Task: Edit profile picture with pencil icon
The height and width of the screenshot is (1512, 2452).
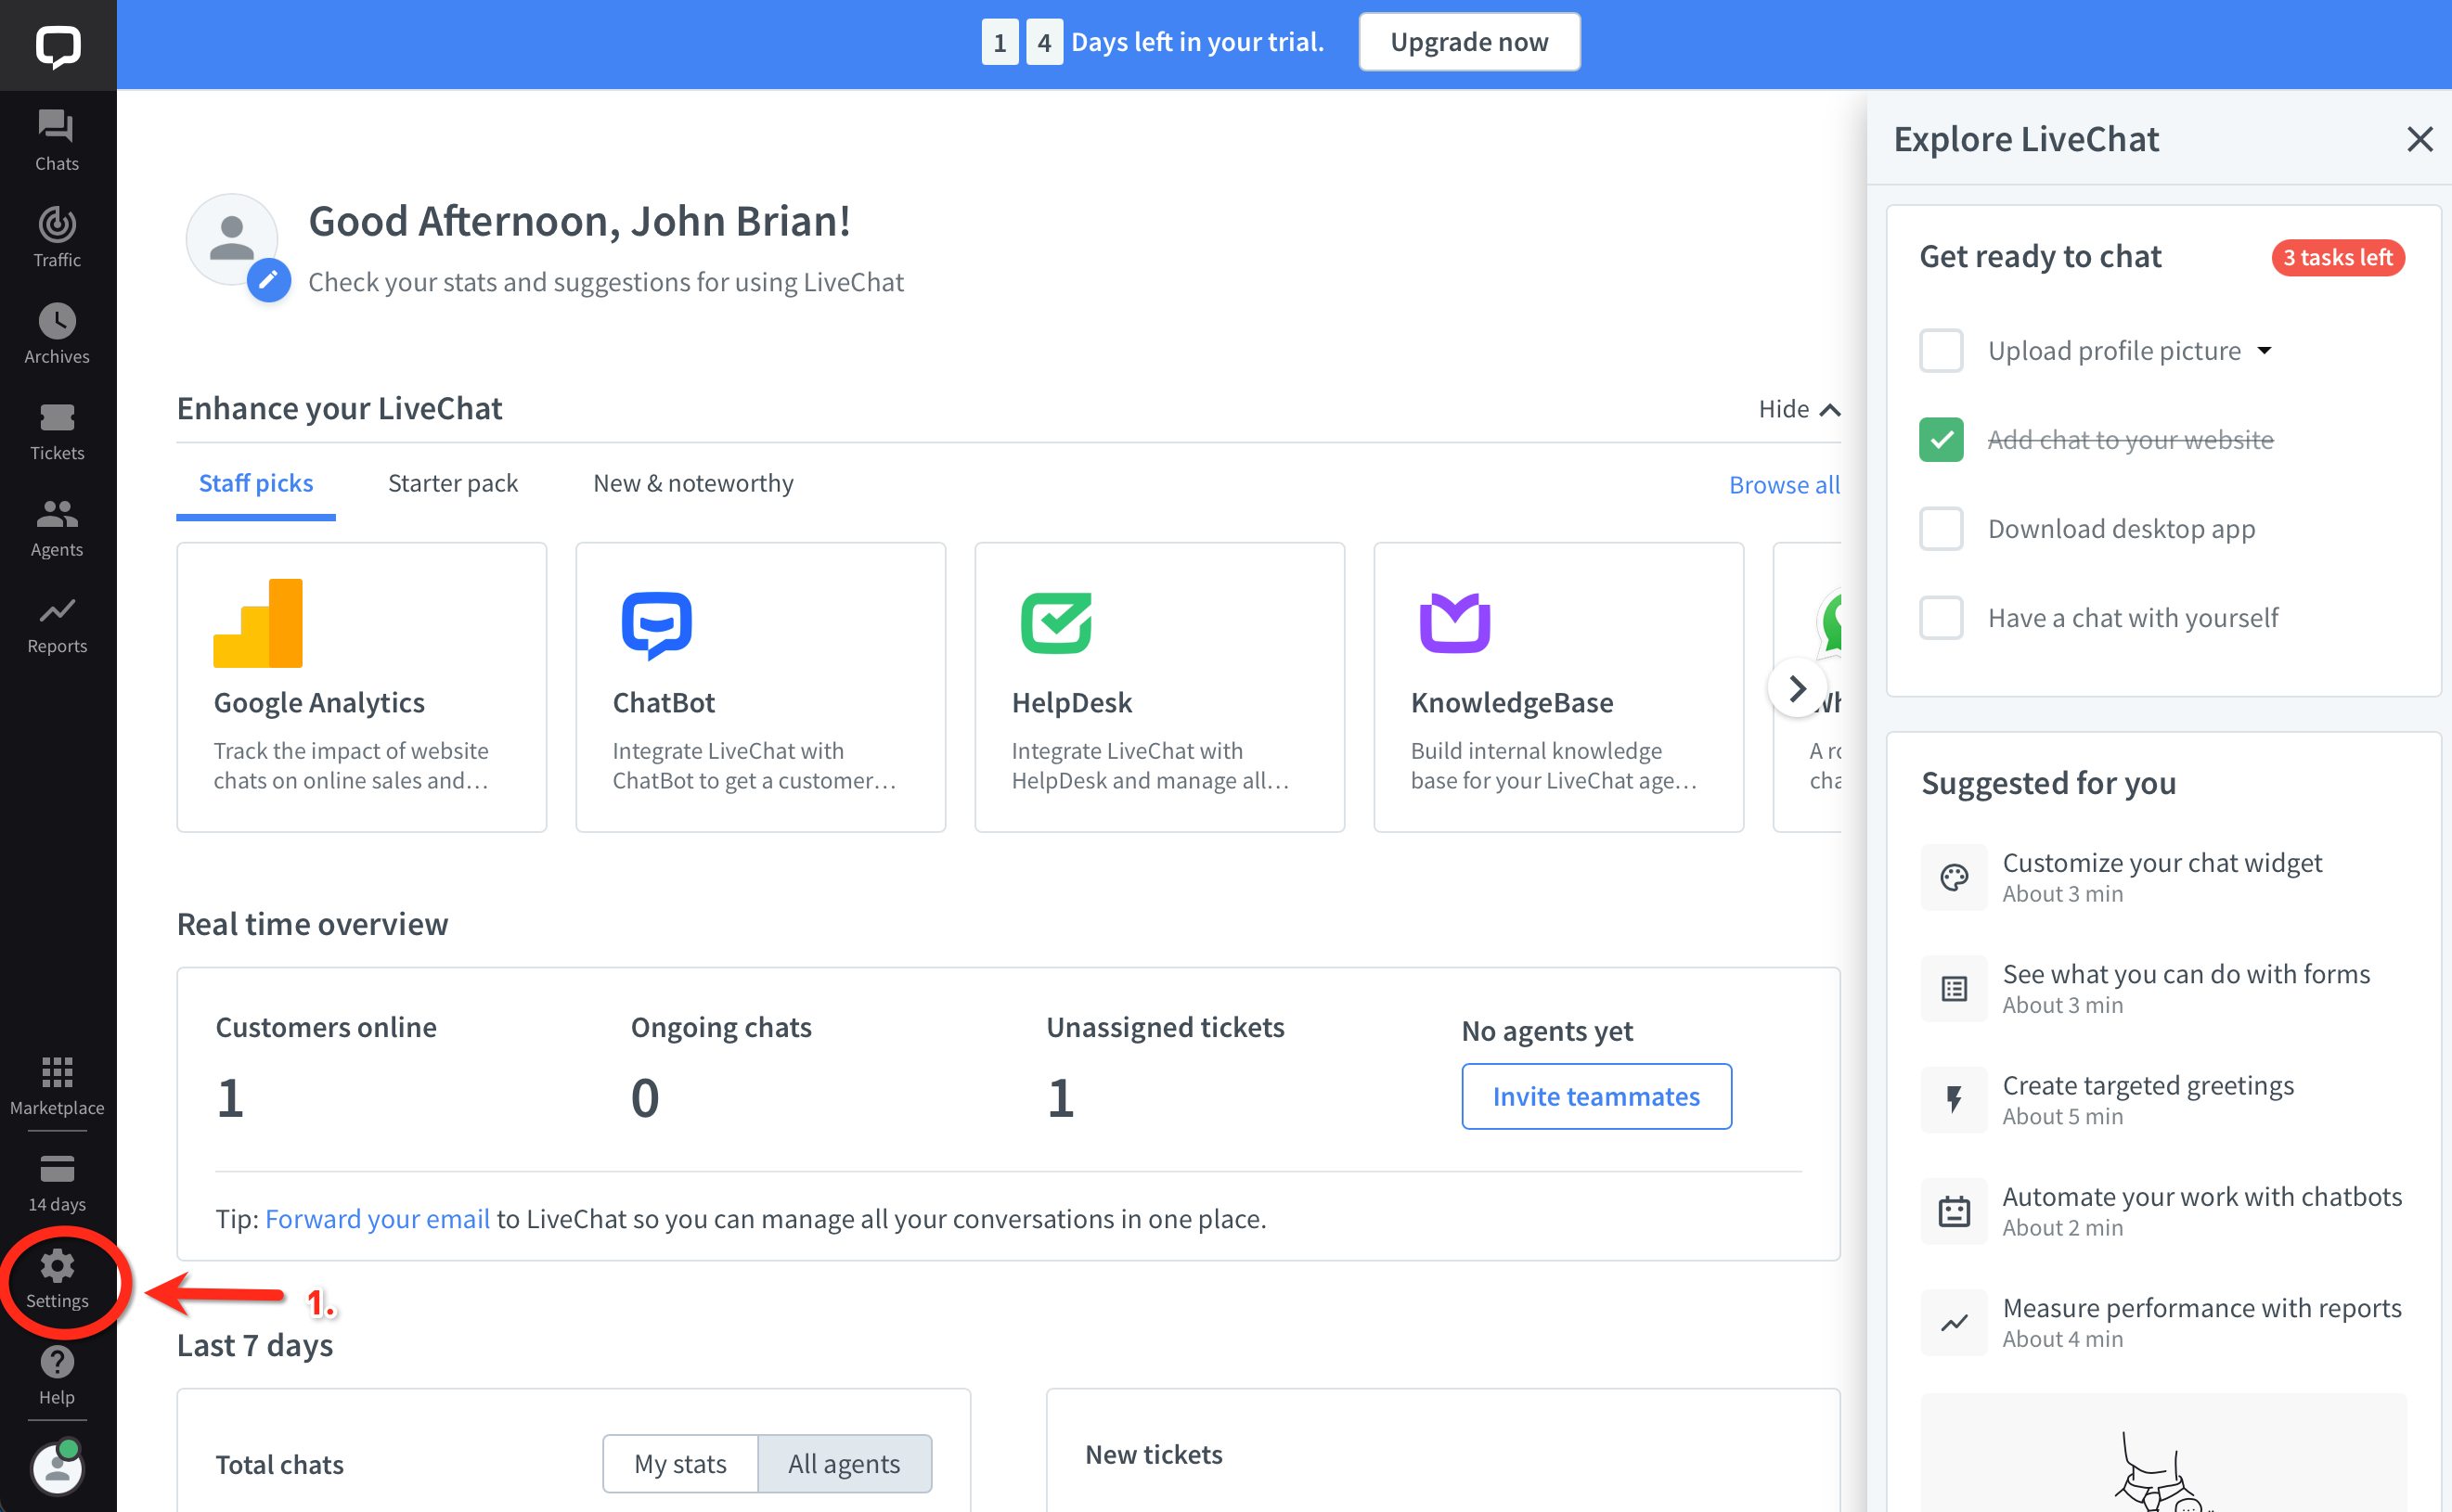Action: 269,281
